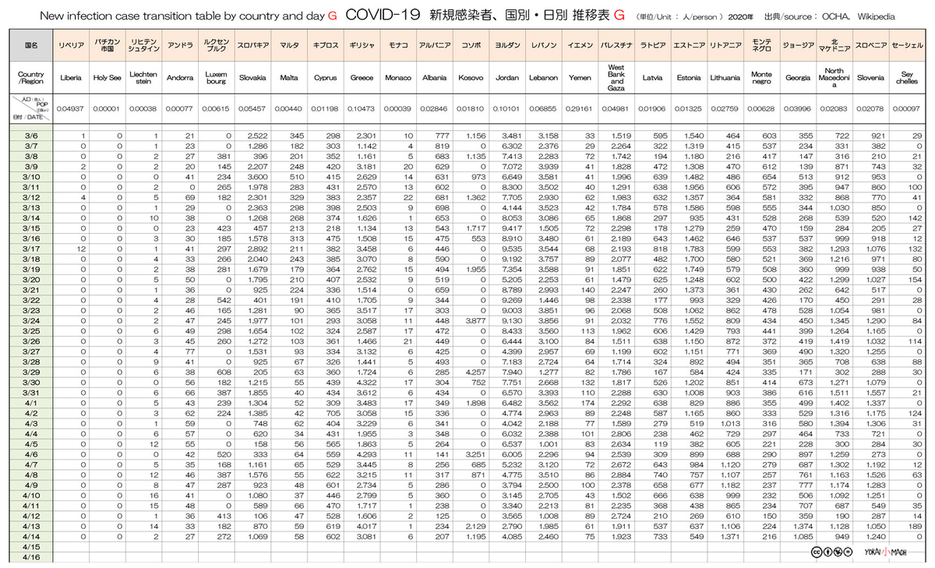
Task: Click the Lithuania column header
Action: [725, 78]
